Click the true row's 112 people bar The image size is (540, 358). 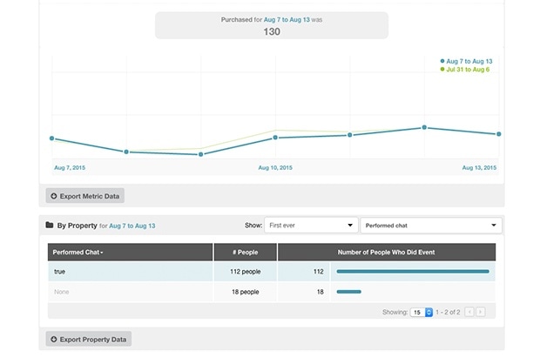[412, 272]
